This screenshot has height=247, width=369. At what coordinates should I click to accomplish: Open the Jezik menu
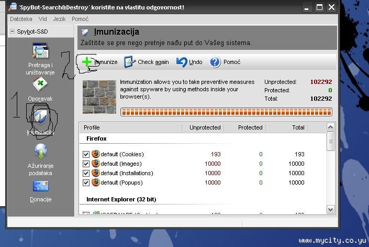[59, 19]
